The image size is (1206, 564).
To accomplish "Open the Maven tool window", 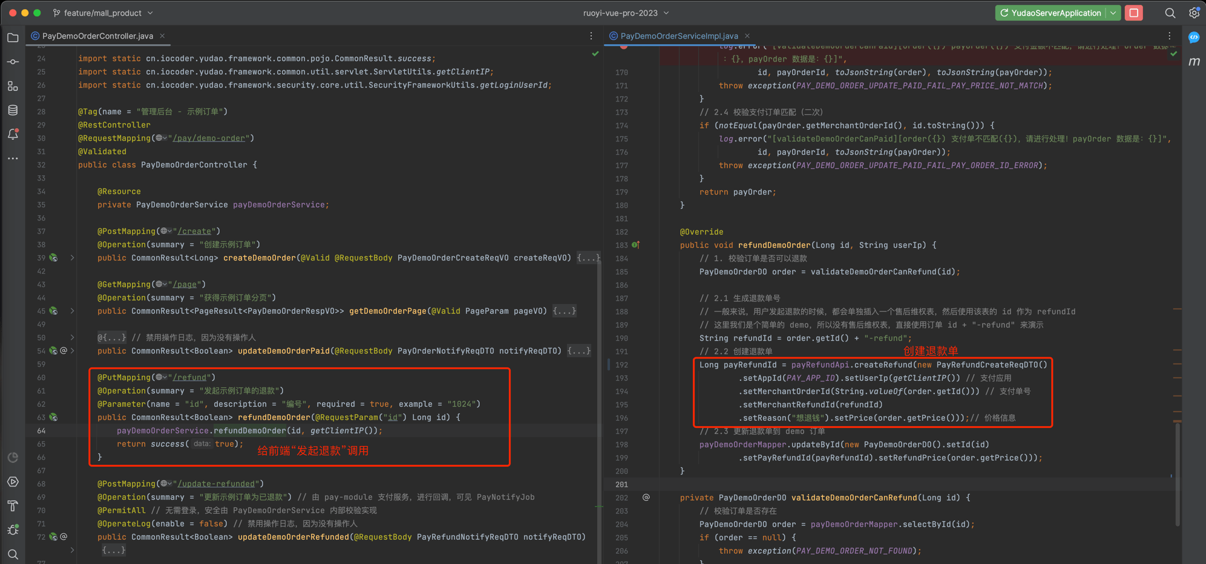I will pos(1194,62).
